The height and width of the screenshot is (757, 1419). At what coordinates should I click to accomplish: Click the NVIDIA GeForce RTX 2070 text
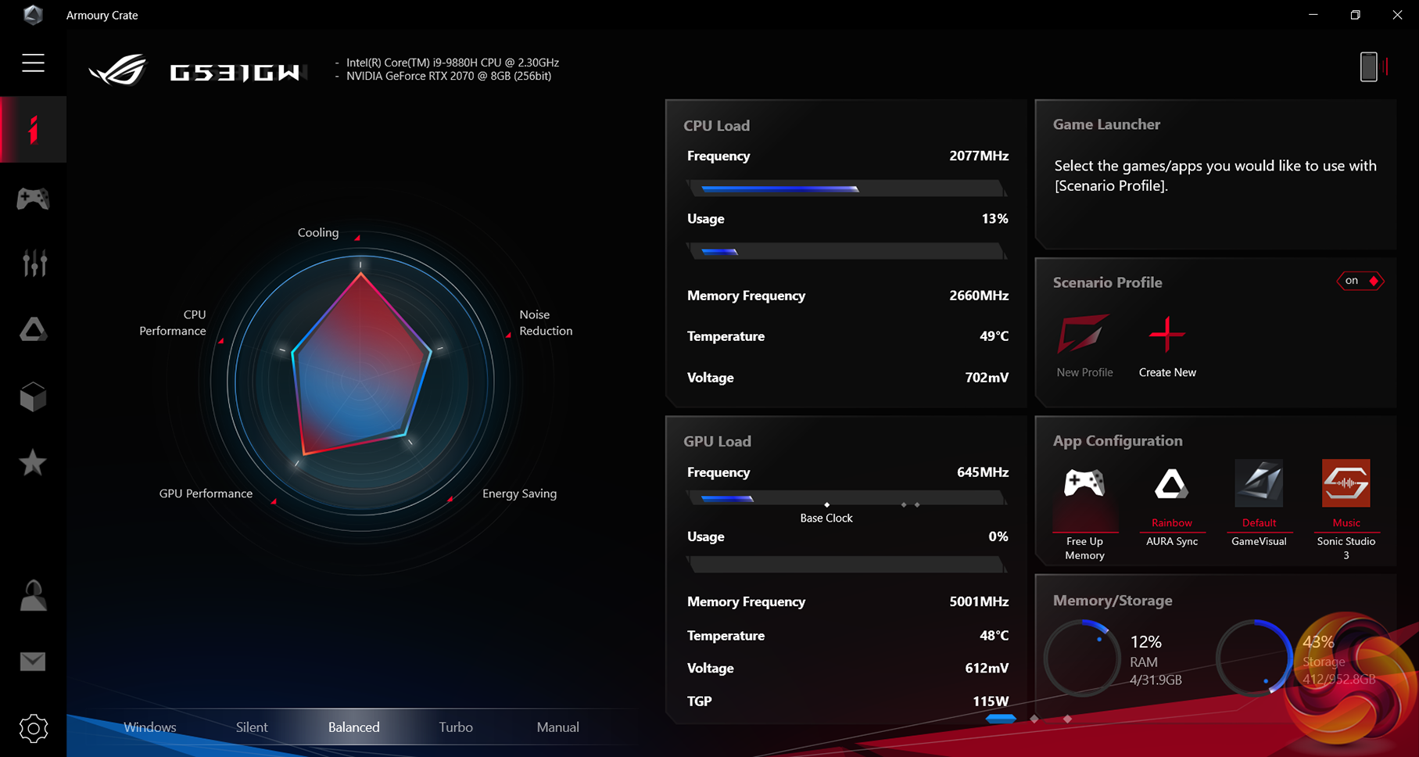pos(449,77)
